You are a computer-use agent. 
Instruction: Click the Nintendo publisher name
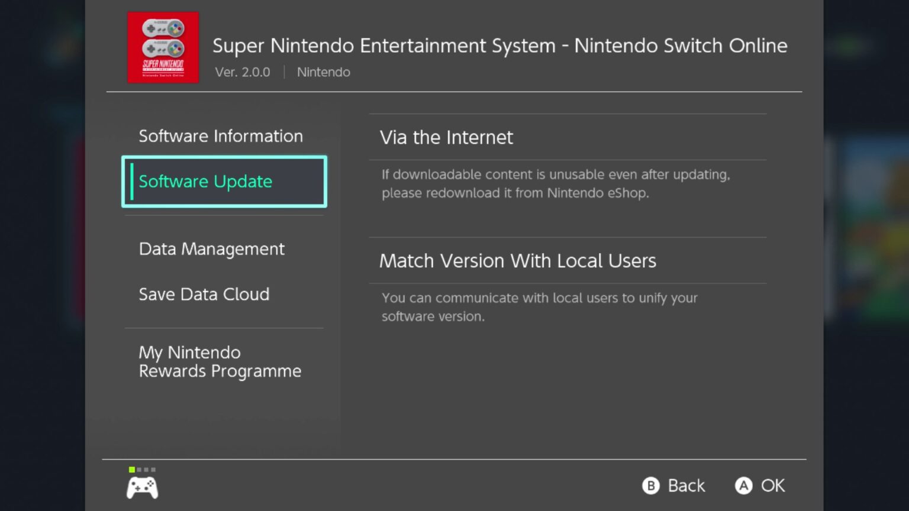[x=323, y=72]
